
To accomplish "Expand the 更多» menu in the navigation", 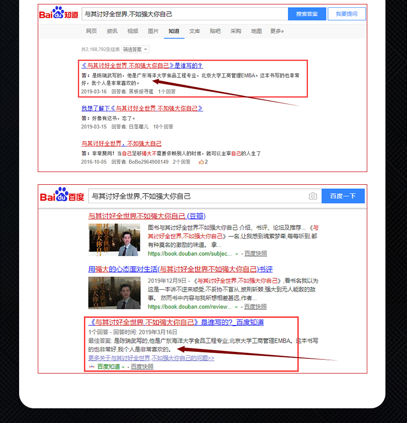I will (x=277, y=31).
